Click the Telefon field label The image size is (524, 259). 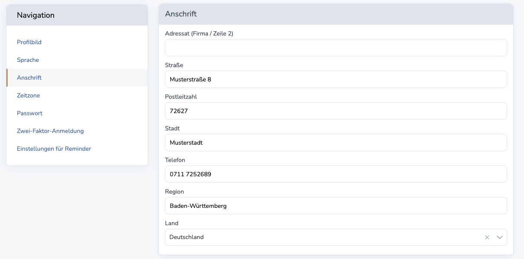175,160
